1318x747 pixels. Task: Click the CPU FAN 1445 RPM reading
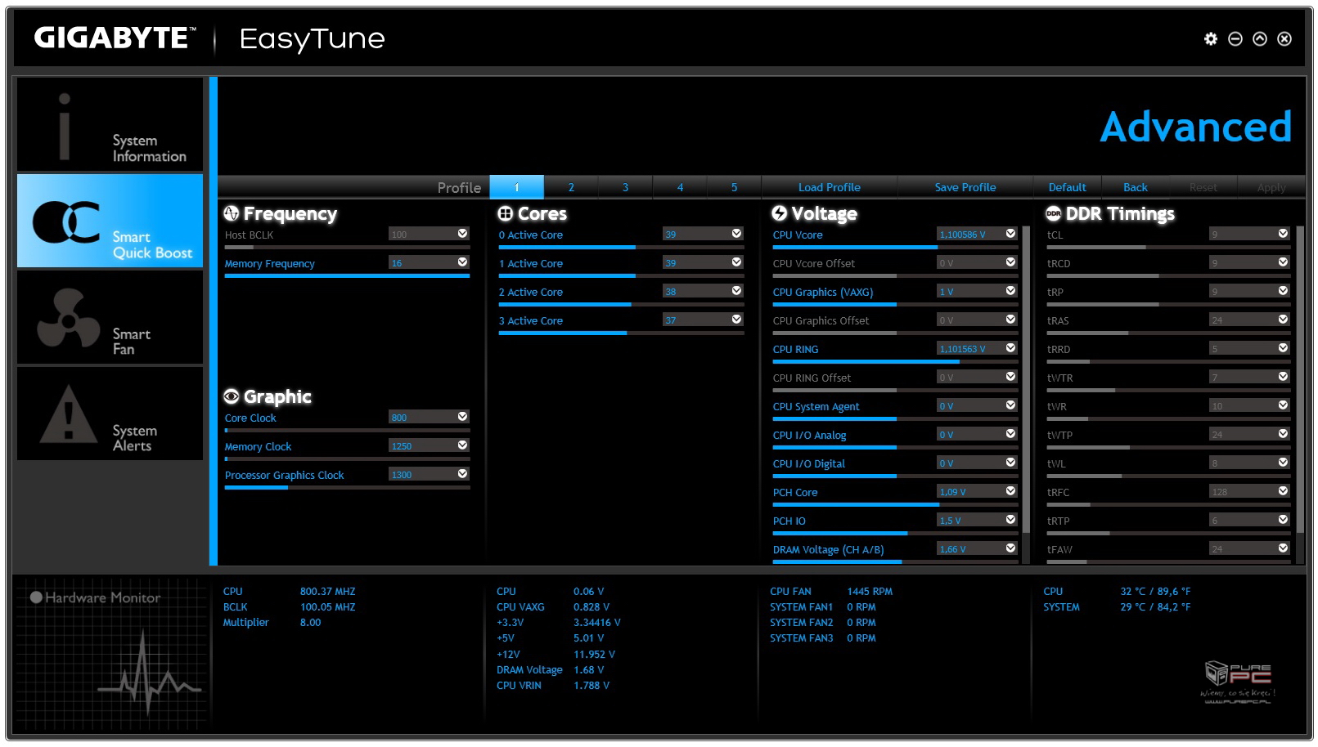click(x=830, y=591)
